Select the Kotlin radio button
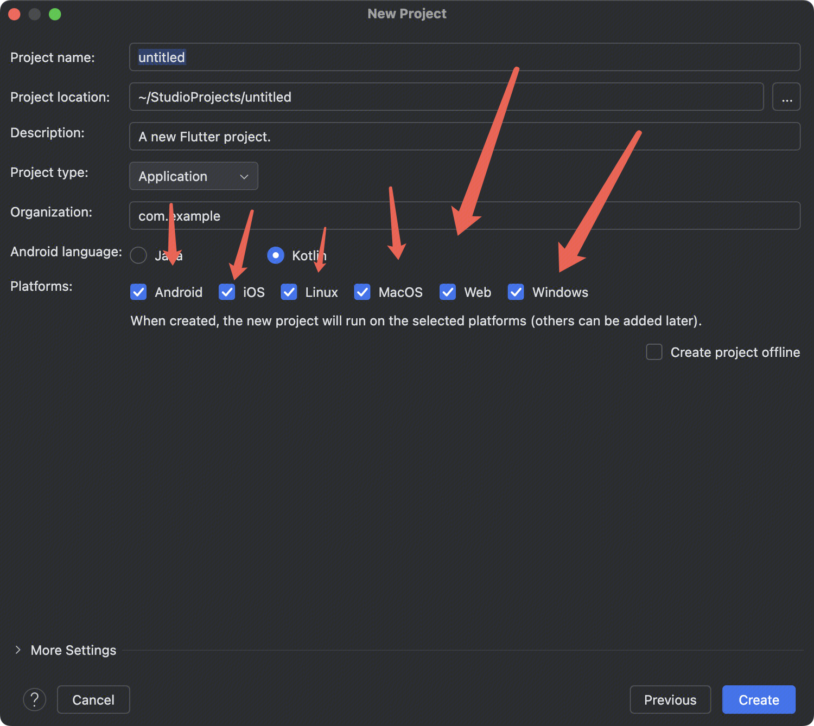This screenshot has height=726, width=814. coord(276,255)
